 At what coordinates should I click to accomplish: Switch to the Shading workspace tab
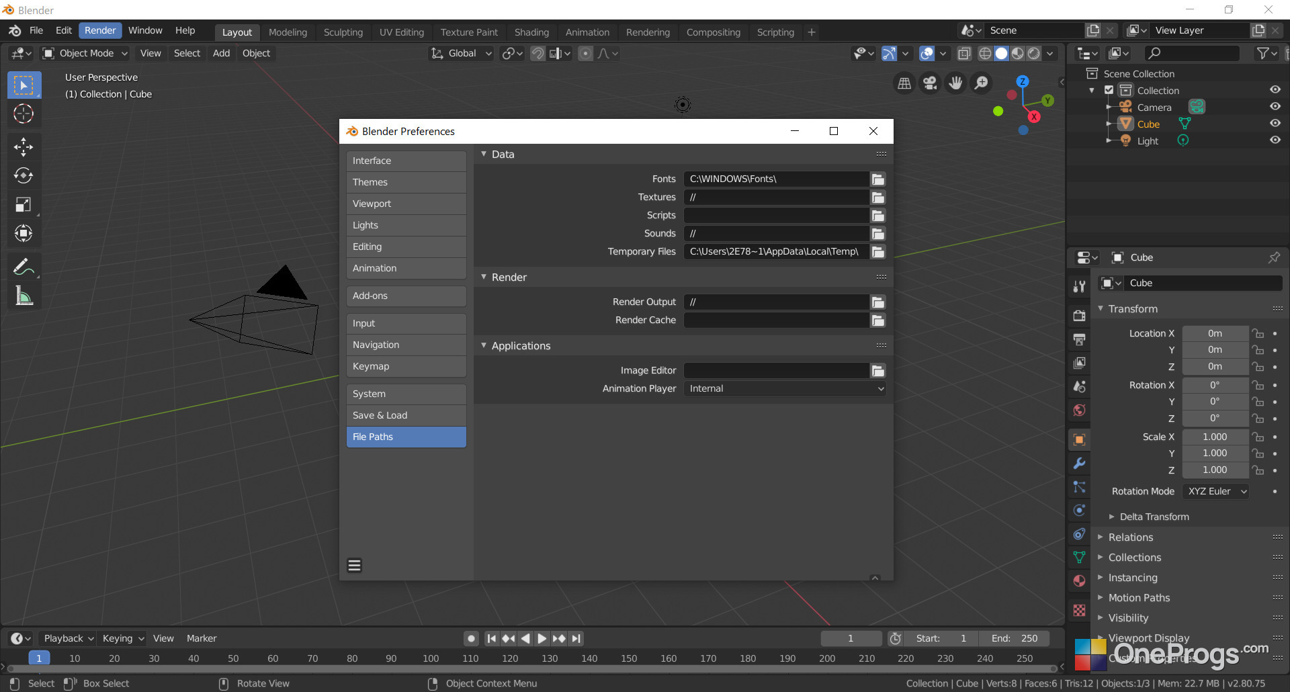[531, 32]
